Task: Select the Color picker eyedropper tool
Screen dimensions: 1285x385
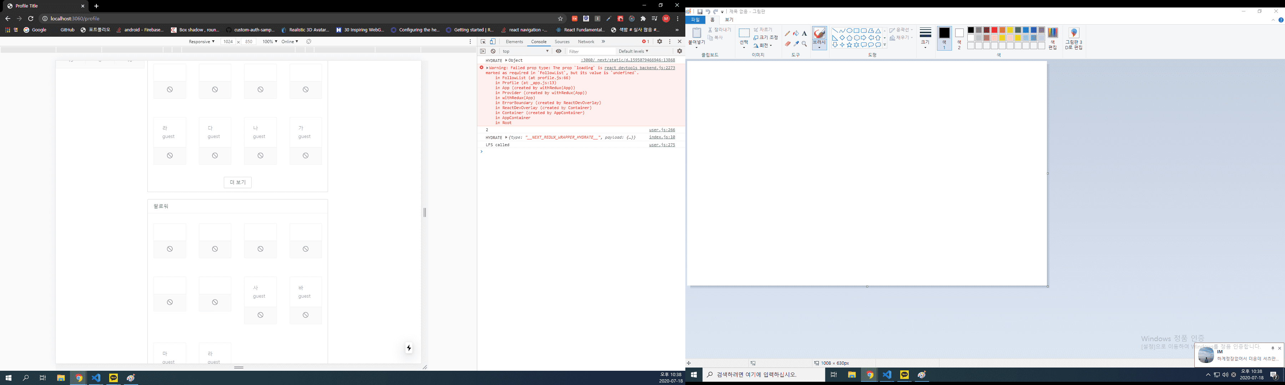Action: tap(796, 44)
